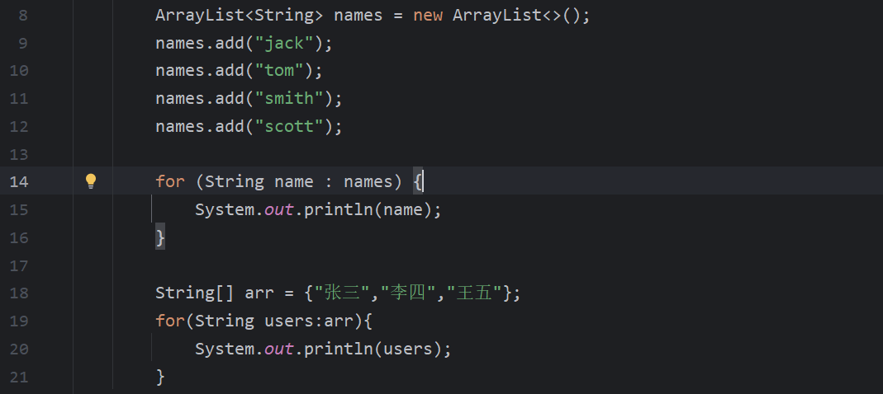Click println(name) call on line 15
This screenshot has height=394, width=883.
pos(368,209)
